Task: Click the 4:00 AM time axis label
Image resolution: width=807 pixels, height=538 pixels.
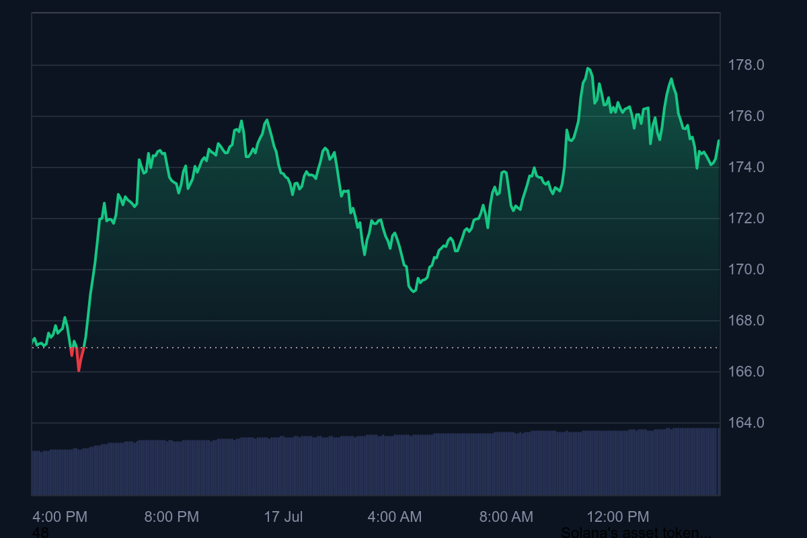Action: (x=395, y=516)
